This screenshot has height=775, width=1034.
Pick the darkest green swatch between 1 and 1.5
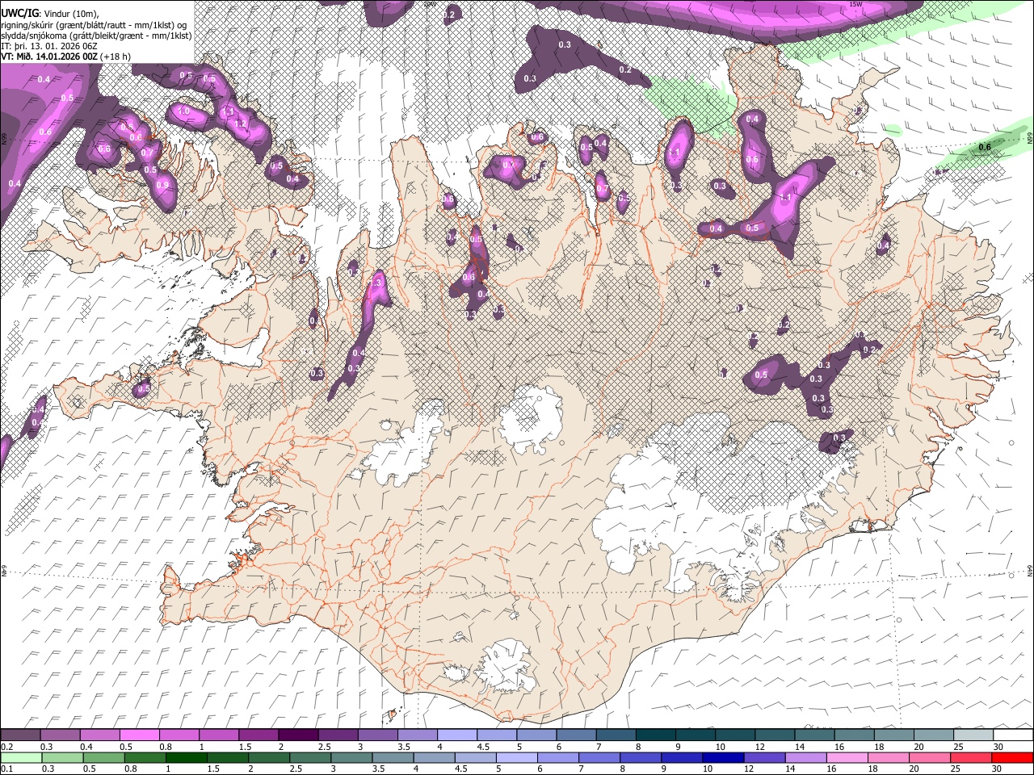(x=186, y=757)
